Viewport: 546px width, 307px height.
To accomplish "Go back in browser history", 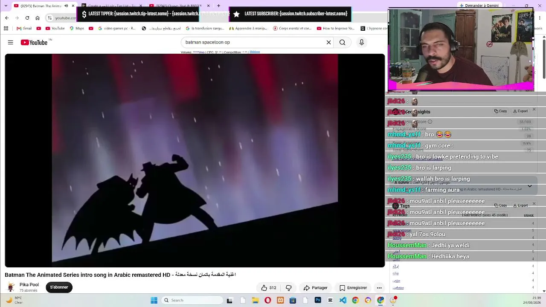I will click(x=7, y=18).
